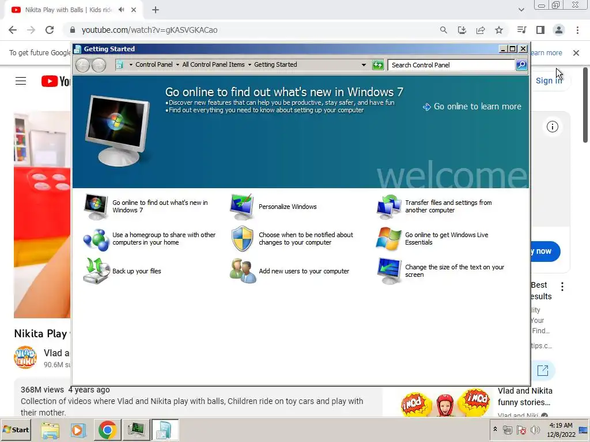Open Add new users to your computer
The image size is (590, 442).
tap(304, 272)
